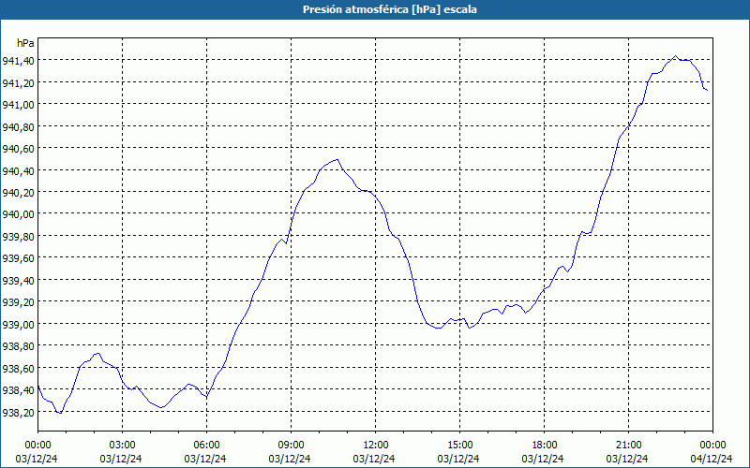The image size is (750, 468).
Task: Select the 938,20 y-axis label
Action: pos(18,412)
